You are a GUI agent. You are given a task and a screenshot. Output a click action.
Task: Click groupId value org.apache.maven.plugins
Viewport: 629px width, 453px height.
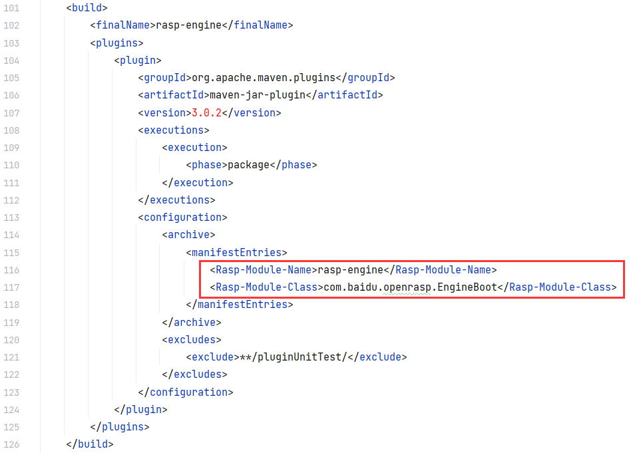[x=264, y=78]
